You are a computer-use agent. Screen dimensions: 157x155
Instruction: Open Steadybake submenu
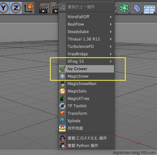click(x=86, y=31)
